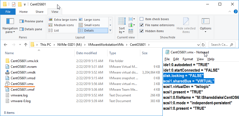Refresh the current folder
Viewport: 239px width, 116px height.
click(x=203, y=45)
